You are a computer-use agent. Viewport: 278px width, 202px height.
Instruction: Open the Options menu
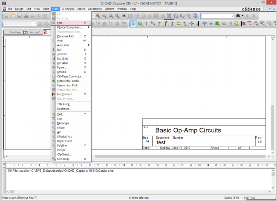pos(109,9)
